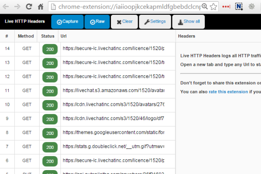The image size is (261, 174).
Task: Click the browser back arrow
Action: [6, 7]
